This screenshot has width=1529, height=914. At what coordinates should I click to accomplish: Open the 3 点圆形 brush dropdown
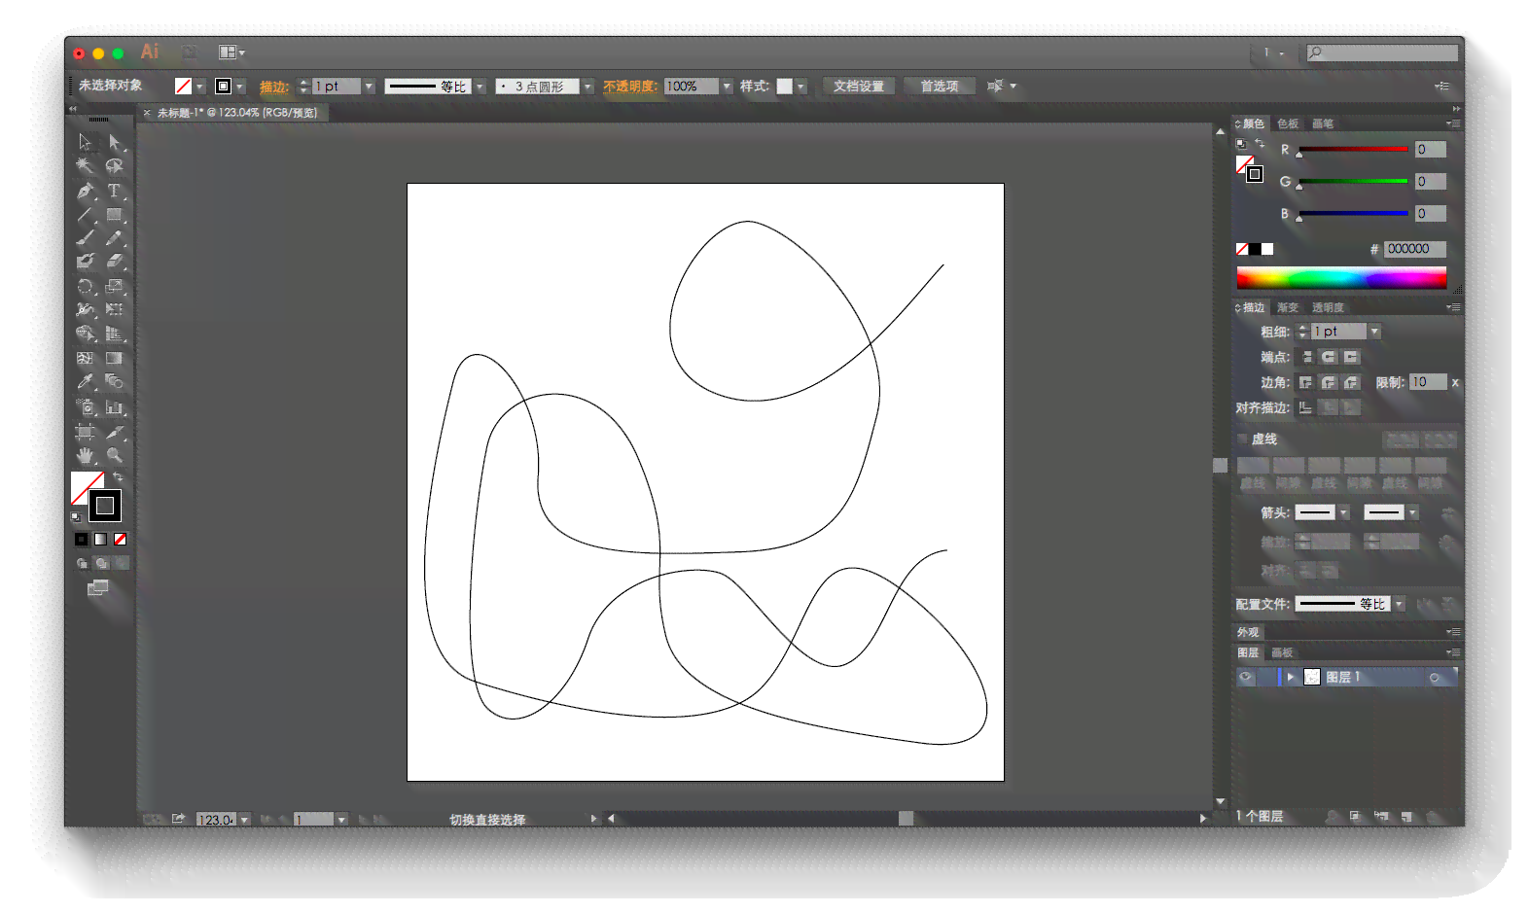[x=587, y=87]
